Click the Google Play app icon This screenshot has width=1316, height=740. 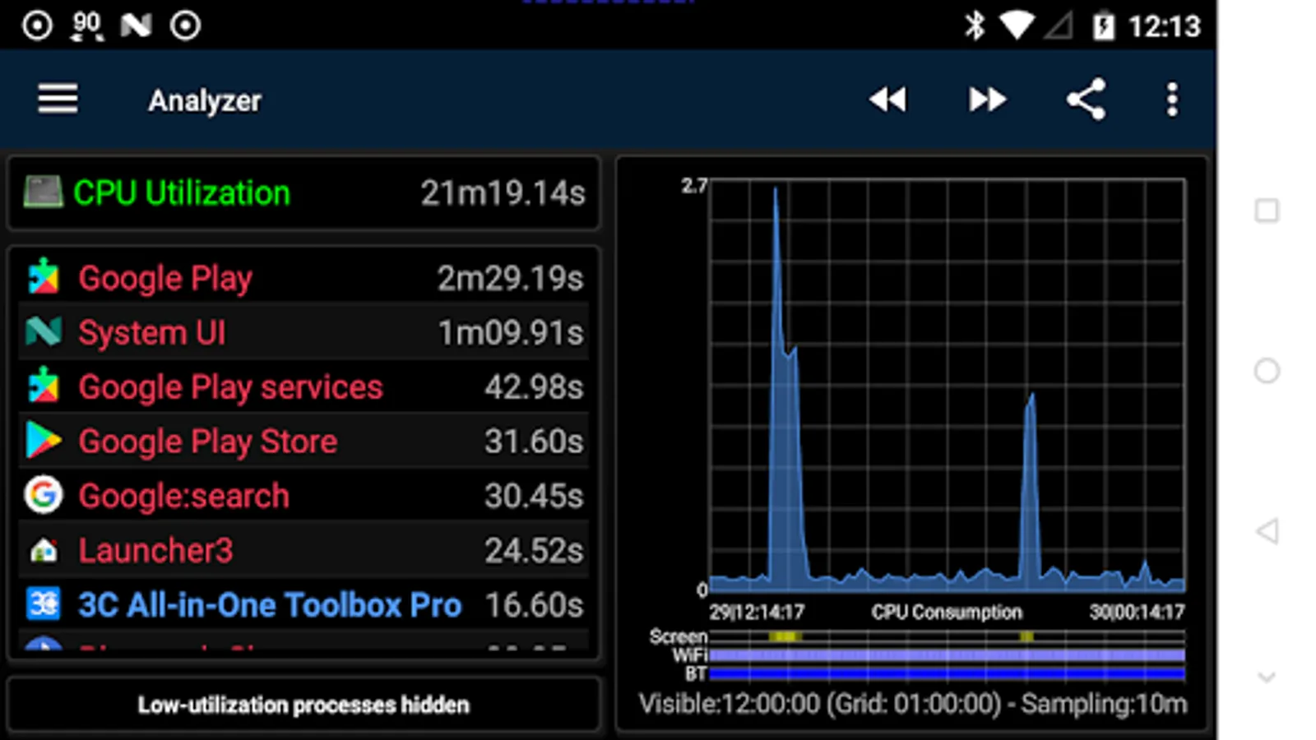click(x=44, y=277)
